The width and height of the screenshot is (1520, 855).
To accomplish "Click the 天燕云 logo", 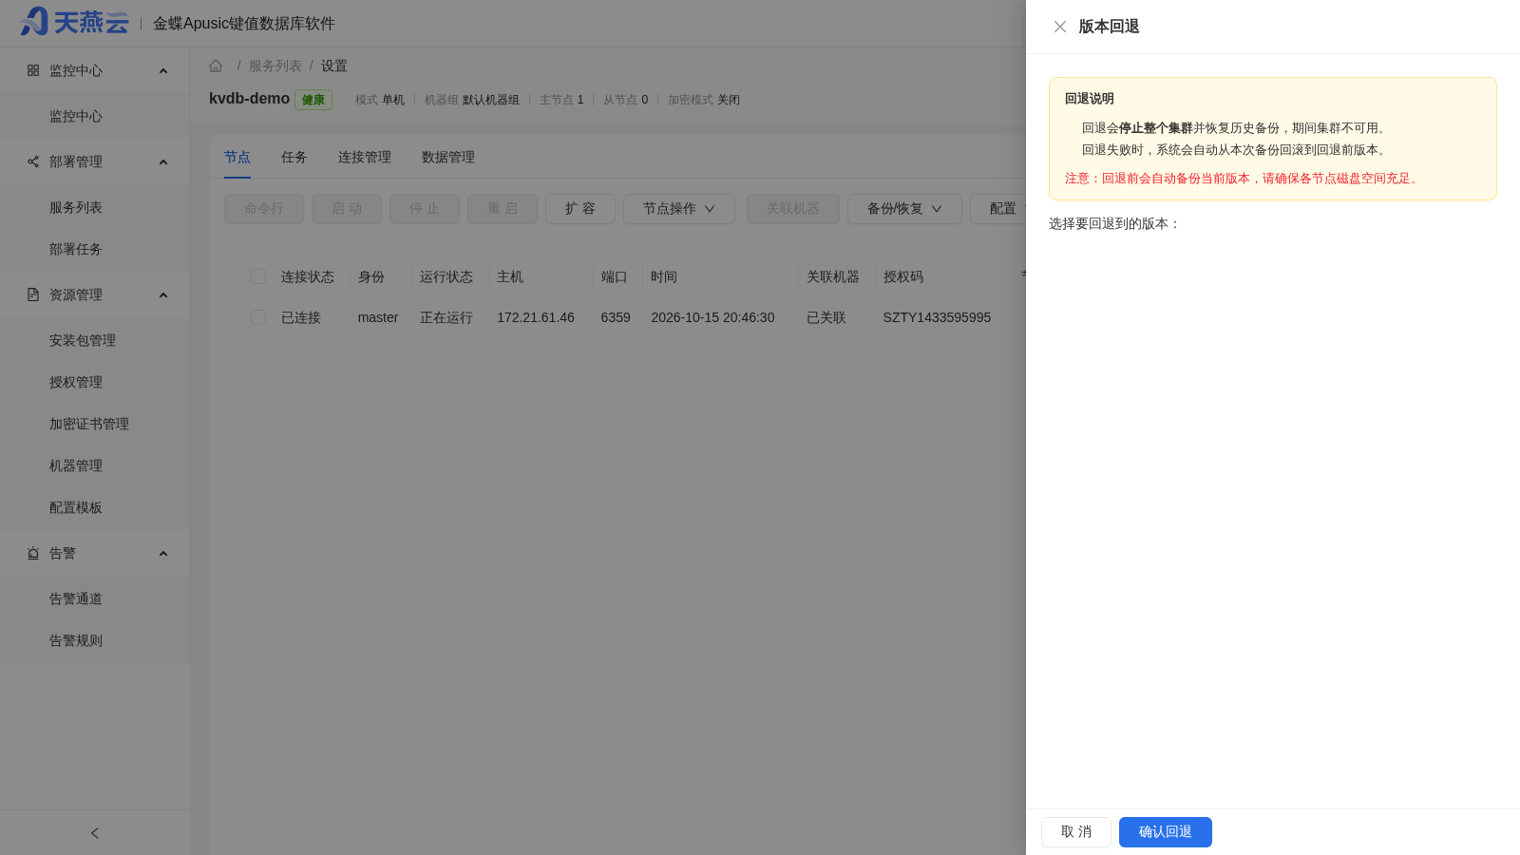I will click(74, 22).
